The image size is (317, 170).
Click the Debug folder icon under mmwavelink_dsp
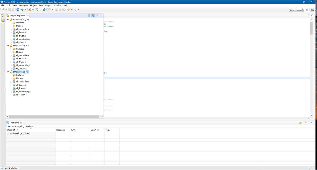pyautogui.click(x=14, y=26)
